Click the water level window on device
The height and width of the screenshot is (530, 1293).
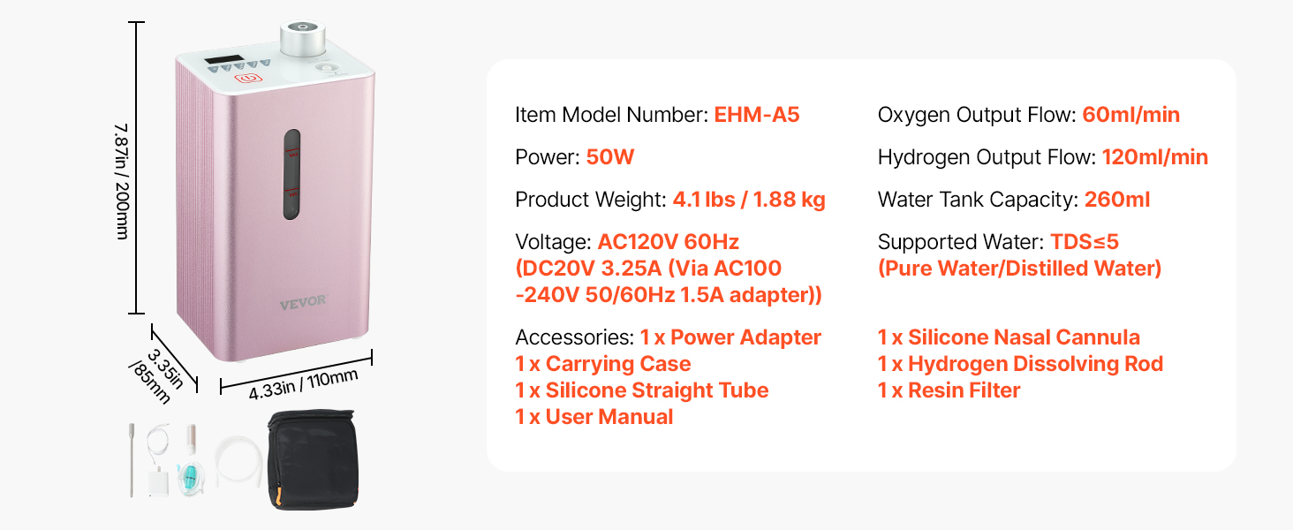point(291,175)
